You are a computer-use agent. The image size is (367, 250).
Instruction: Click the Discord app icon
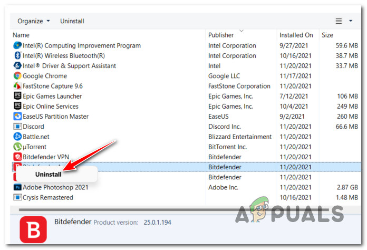pos(17,127)
